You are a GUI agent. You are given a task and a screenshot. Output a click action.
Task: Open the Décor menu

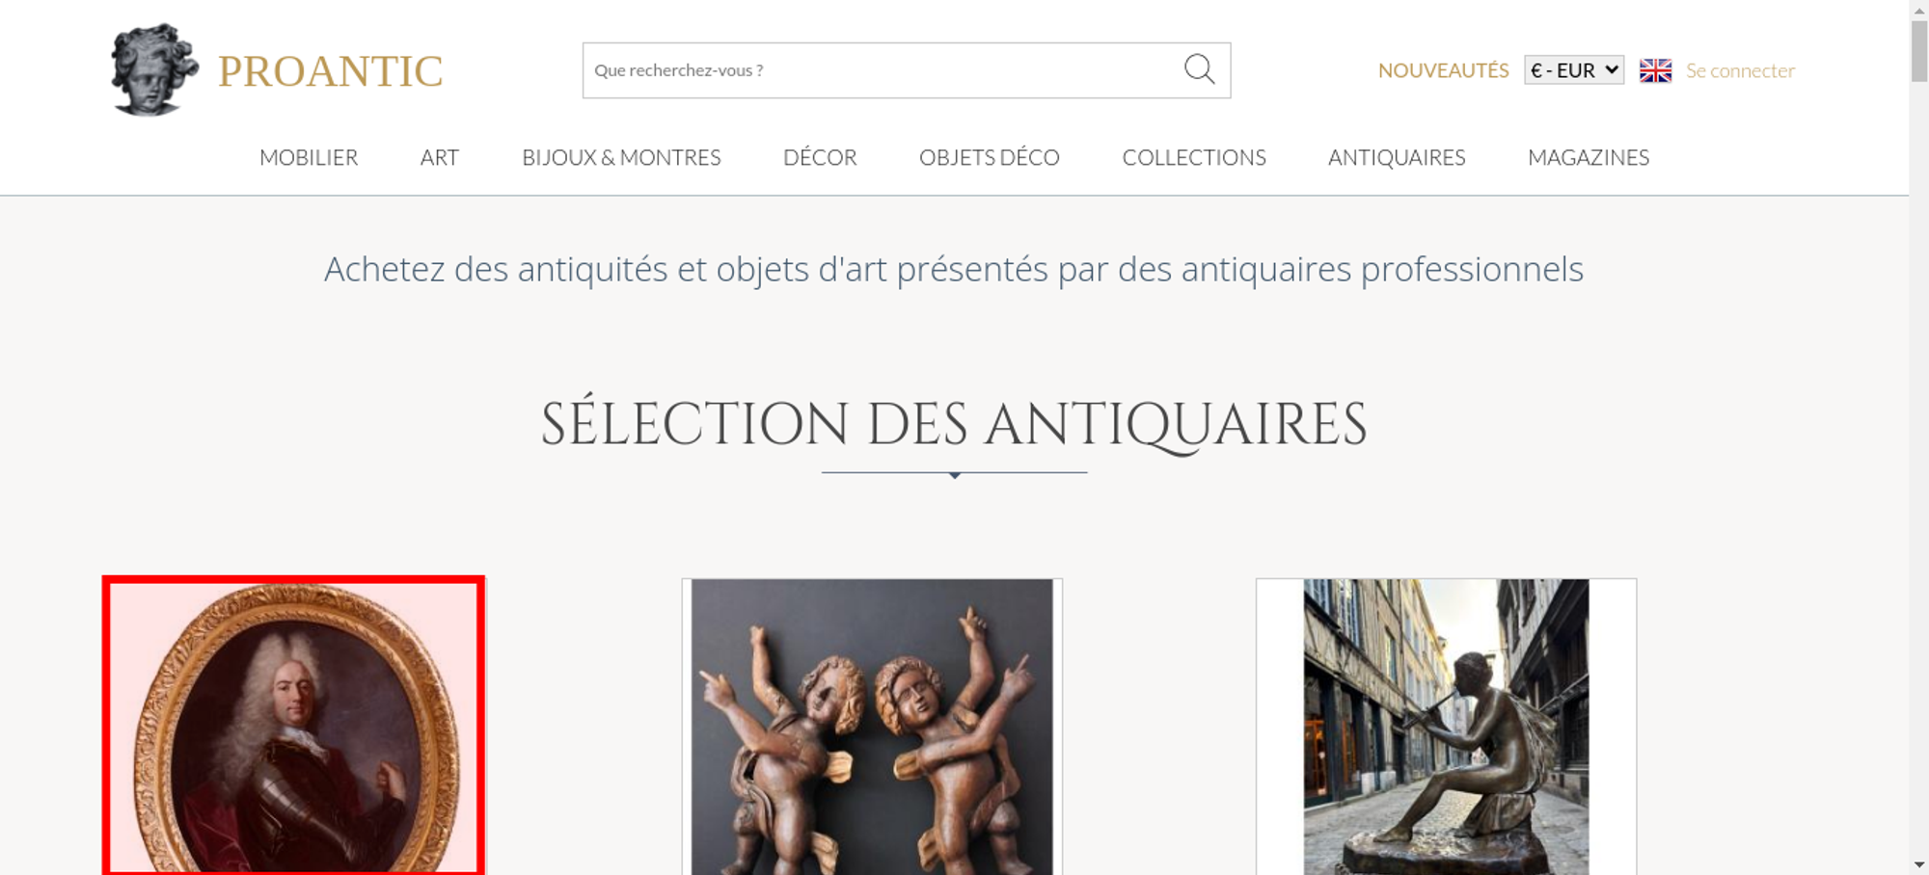point(820,157)
